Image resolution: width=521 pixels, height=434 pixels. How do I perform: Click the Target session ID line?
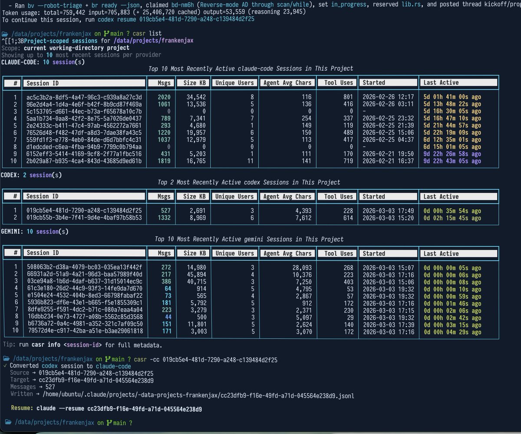click(82, 380)
